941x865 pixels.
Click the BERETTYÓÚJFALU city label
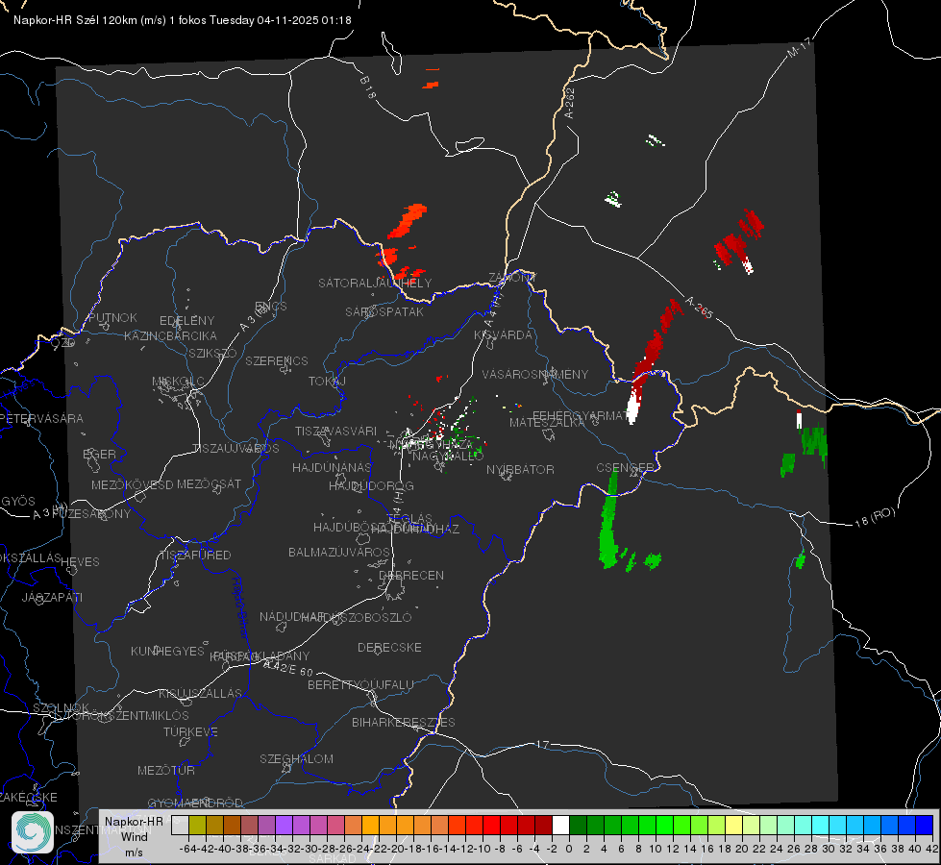click(x=360, y=684)
